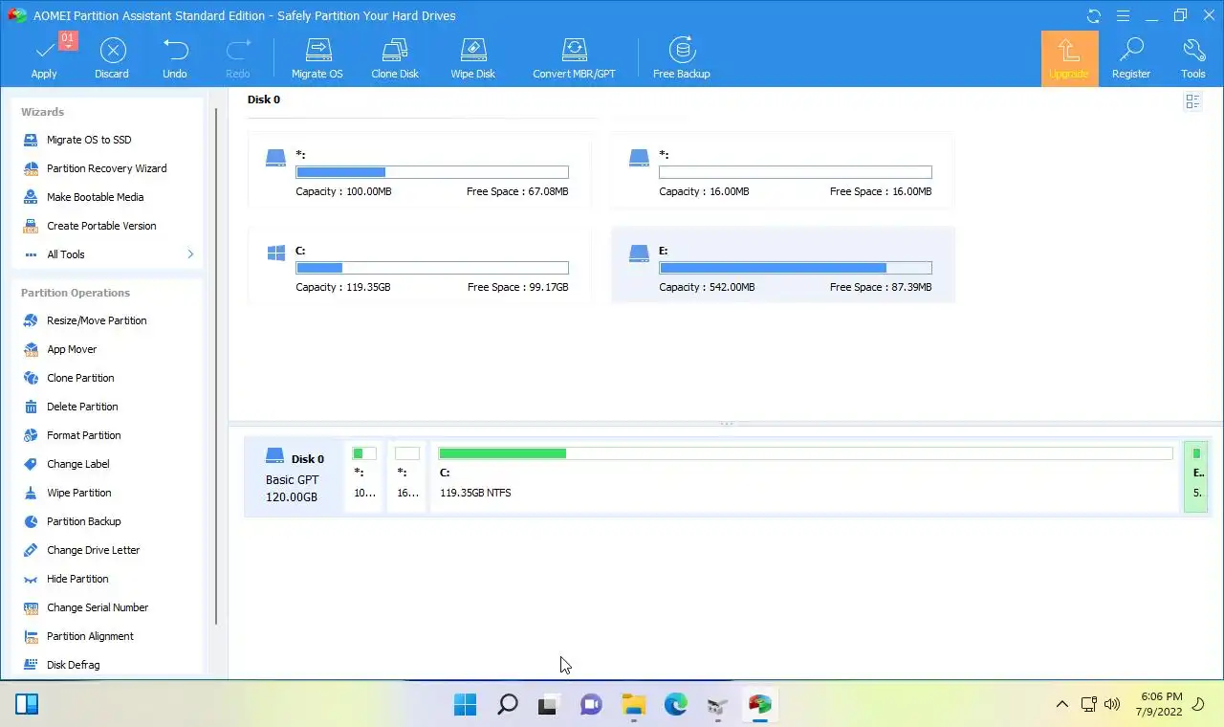Choose Change Drive Letter
The height and width of the screenshot is (727, 1224).
(x=93, y=550)
